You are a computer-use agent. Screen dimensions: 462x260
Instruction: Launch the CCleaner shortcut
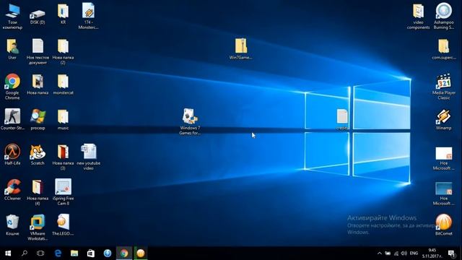[12, 189]
